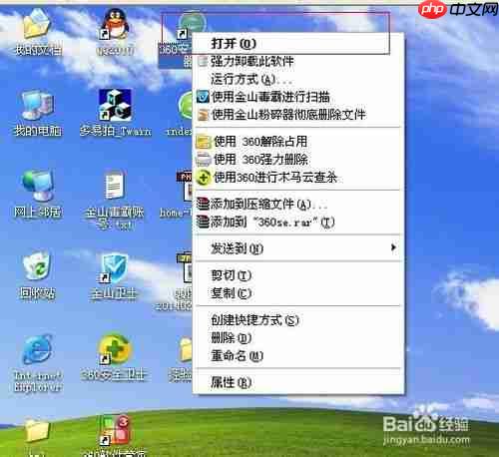Open 属性 (R) properties entry

click(x=298, y=383)
